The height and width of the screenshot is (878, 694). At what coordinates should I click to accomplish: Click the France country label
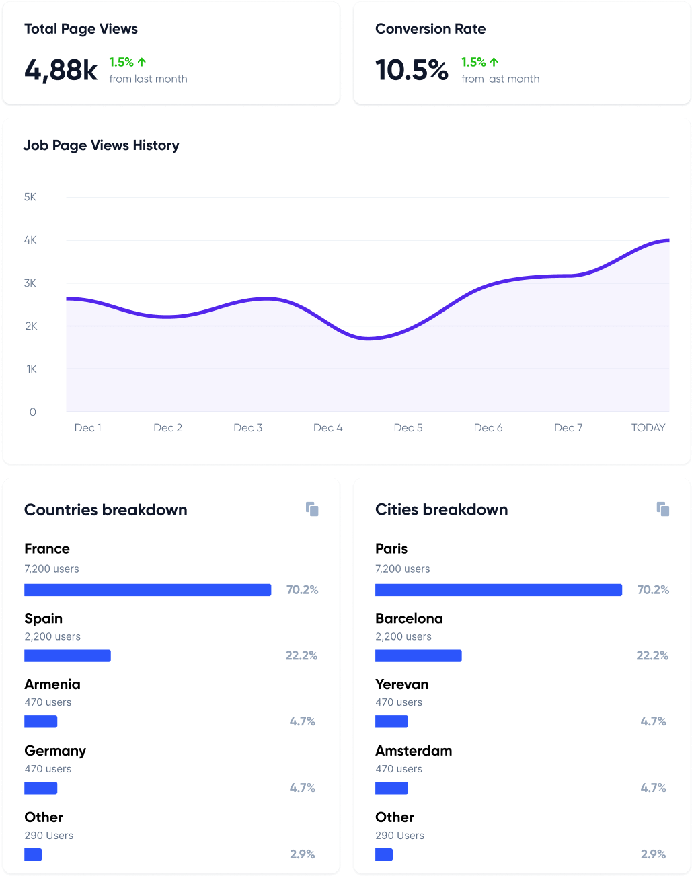click(47, 549)
